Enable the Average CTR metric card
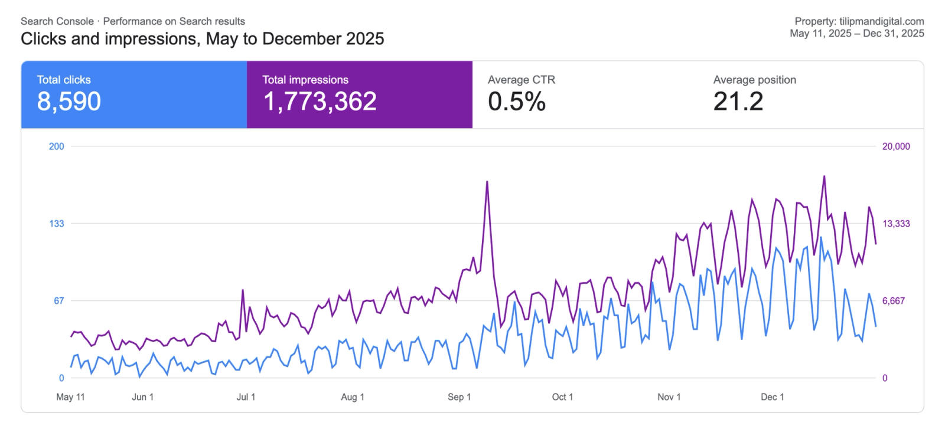The width and height of the screenshot is (945, 446). coord(585,94)
